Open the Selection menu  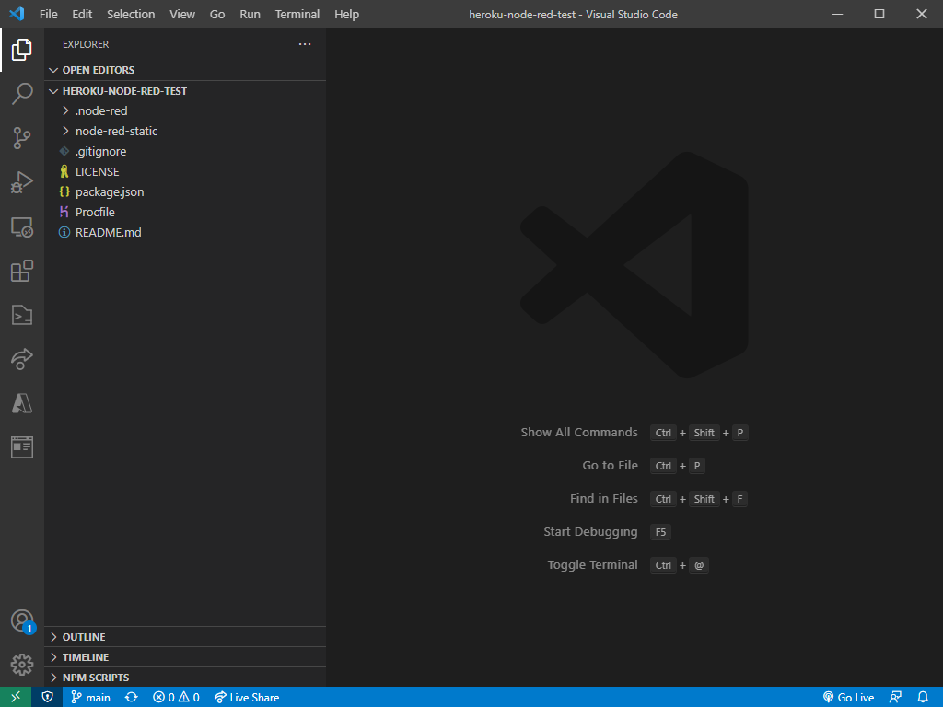pos(131,15)
